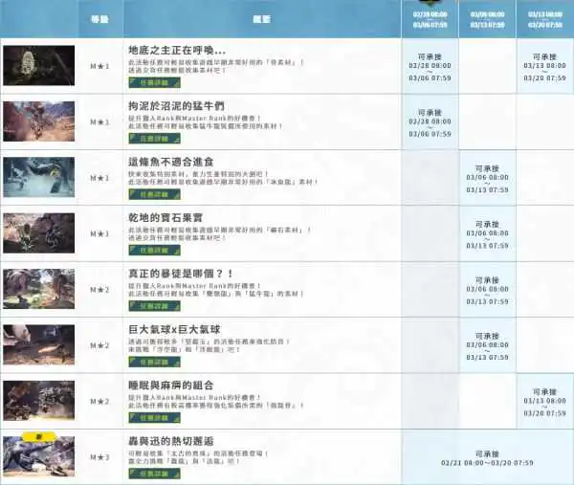Click the 地底之主正在呼喚 quest thumbnail

[x=37, y=65]
